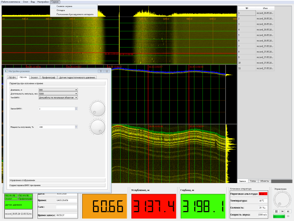
Task: Click the Датчик давления green status indicator
Action: 19,205
